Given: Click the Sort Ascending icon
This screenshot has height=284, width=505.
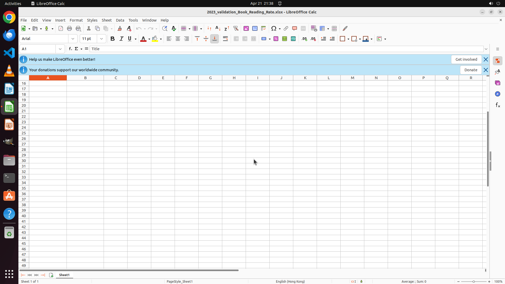Looking at the screenshot, I should click(218, 28).
